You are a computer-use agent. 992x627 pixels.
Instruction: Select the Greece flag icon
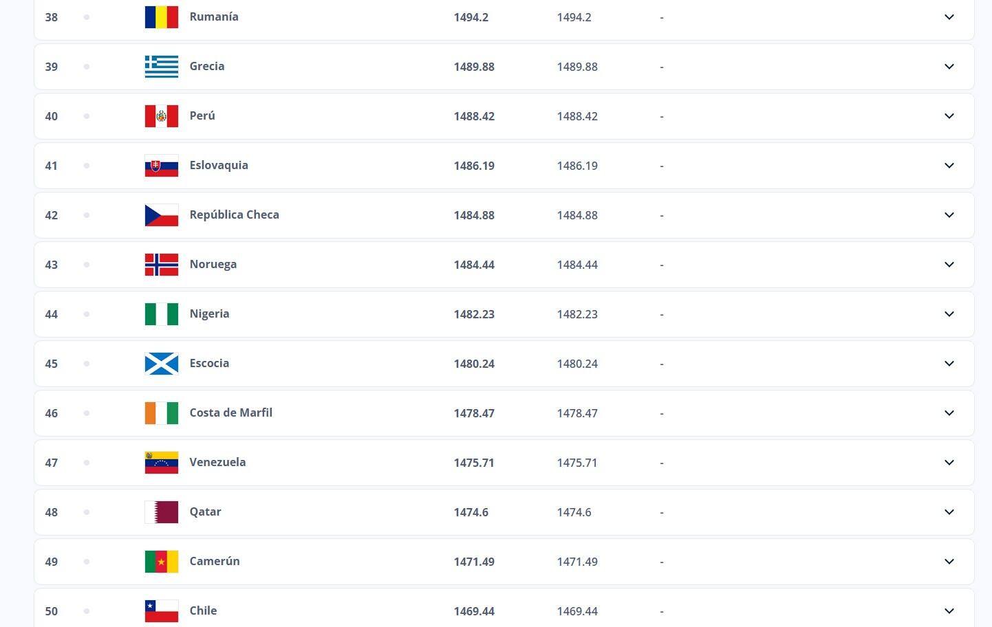coord(161,66)
